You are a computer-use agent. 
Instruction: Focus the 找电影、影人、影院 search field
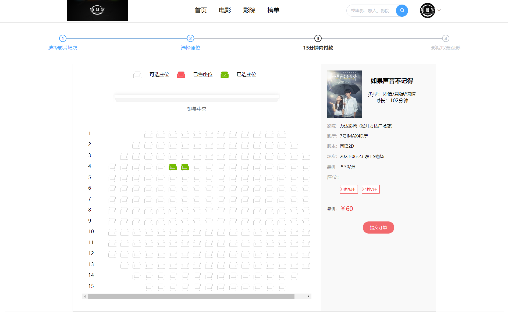(x=371, y=10)
